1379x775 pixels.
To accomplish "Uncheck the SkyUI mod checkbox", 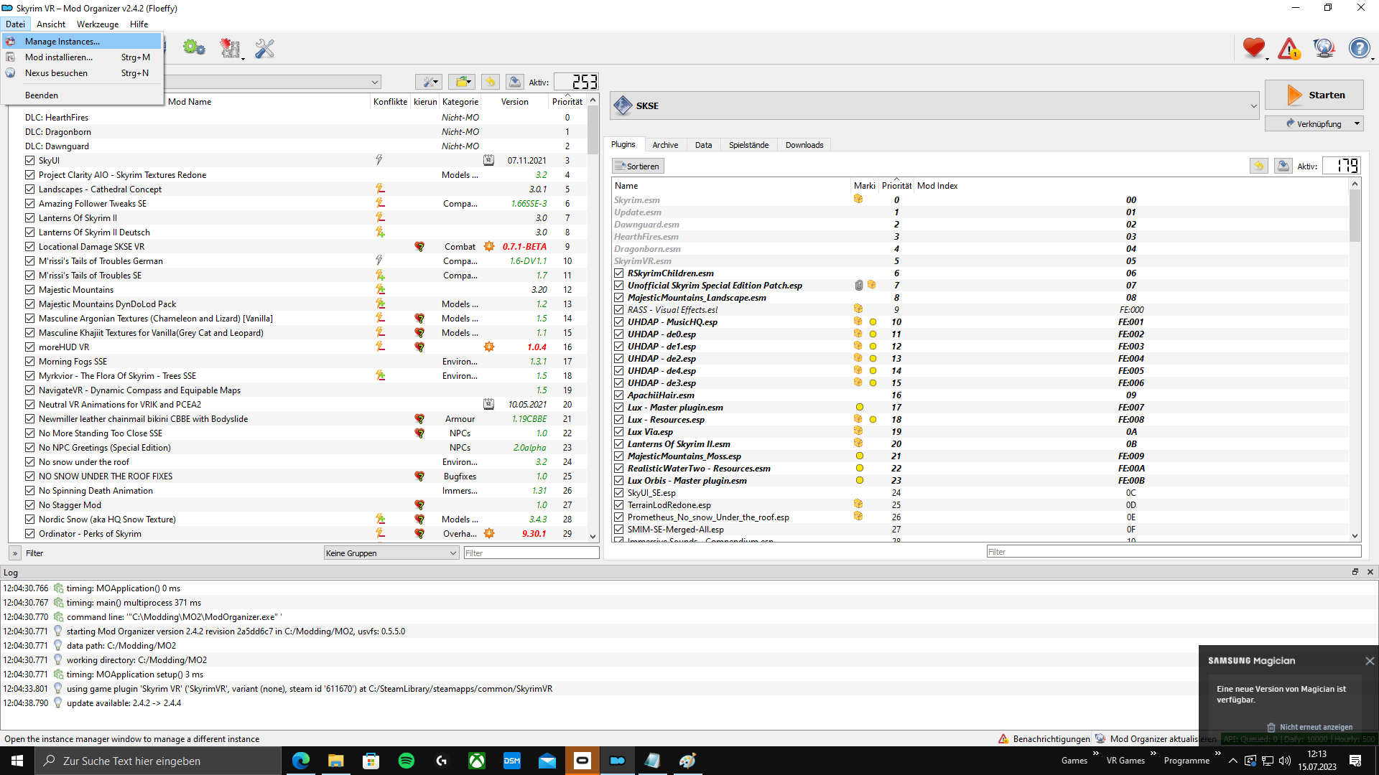I will click(x=30, y=161).
